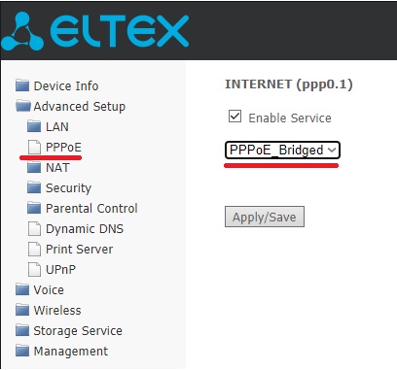Open the UPnP settings link
397x370 pixels.
pyautogui.click(x=60, y=269)
